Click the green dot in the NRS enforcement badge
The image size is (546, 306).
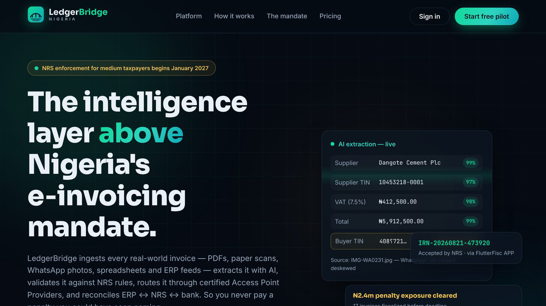[37, 68]
